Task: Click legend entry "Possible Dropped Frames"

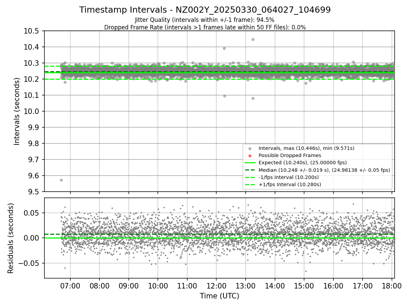Action: pyautogui.click(x=290, y=155)
